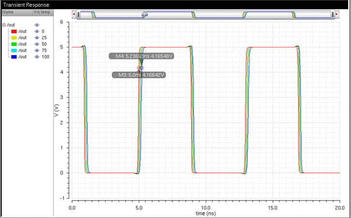Click the blue M4 marker point on trace
The width and height of the screenshot is (351, 218).
click(x=142, y=68)
